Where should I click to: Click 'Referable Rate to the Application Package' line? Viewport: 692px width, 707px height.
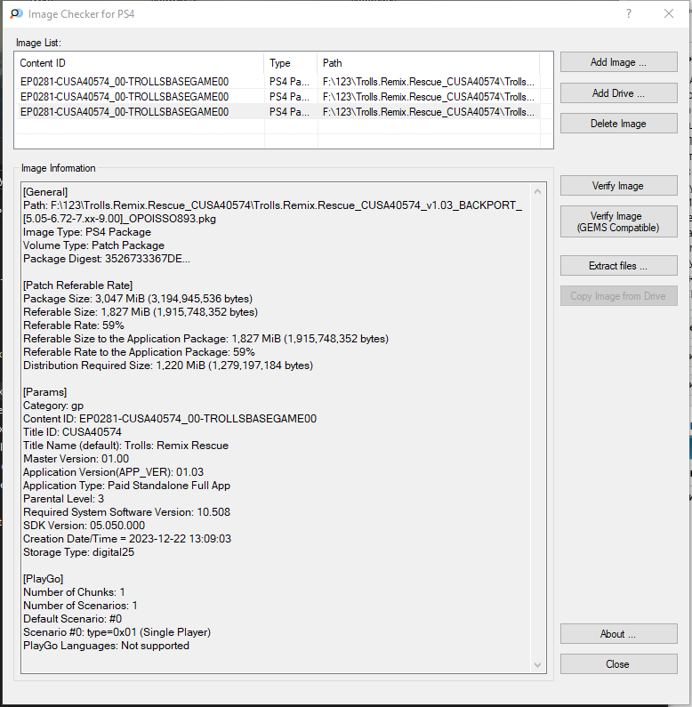pyautogui.click(x=139, y=351)
